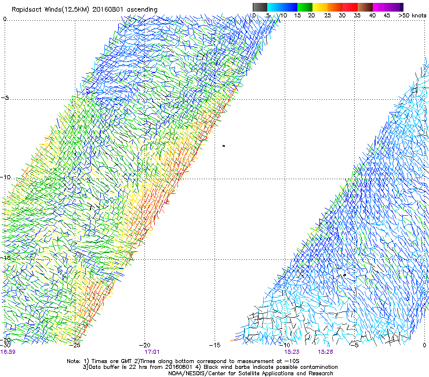Click the '-5' latitude label on left axis
Screen dimensions: 429x377
(x=5, y=98)
